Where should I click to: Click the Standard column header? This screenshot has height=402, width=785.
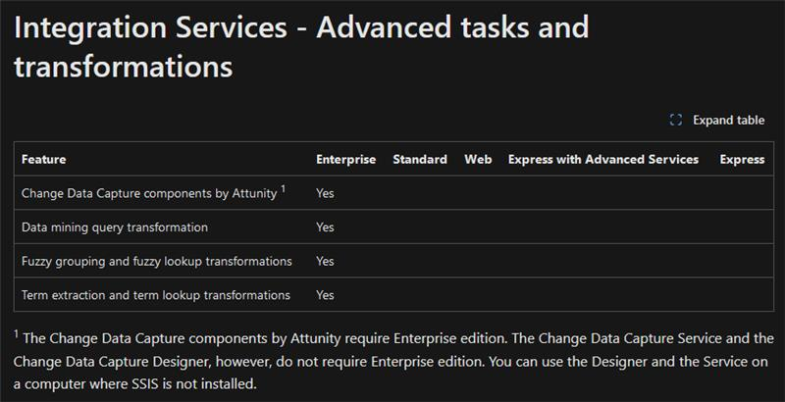coord(420,159)
